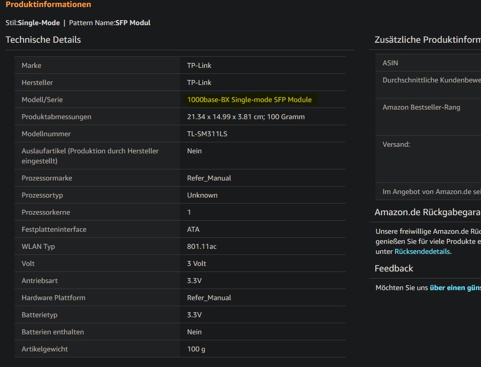
Task: Click the 'über einen güns' feedback link
Action: (x=455, y=288)
